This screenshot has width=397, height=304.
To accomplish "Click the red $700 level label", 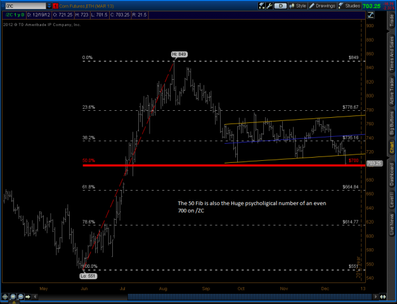I will [x=353, y=160].
